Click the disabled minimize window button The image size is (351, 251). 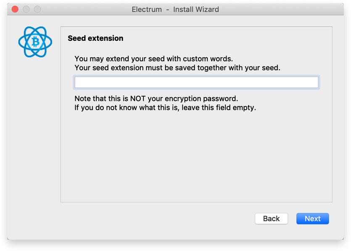(26, 9)
